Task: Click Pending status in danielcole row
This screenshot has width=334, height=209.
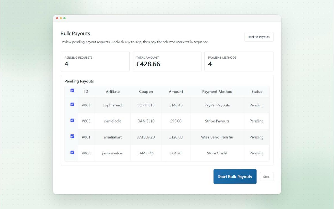Action: (x=256, y=121)
